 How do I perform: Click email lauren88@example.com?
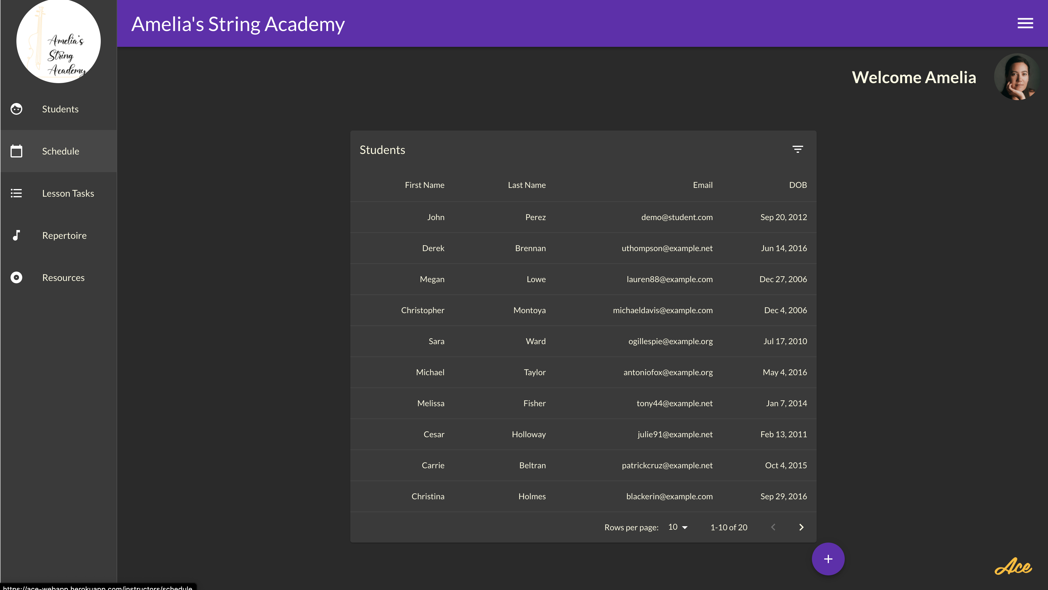669,279
